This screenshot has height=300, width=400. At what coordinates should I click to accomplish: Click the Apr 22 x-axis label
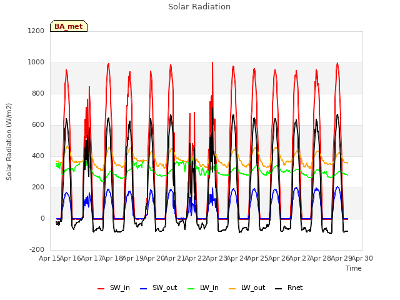[196, 258]
